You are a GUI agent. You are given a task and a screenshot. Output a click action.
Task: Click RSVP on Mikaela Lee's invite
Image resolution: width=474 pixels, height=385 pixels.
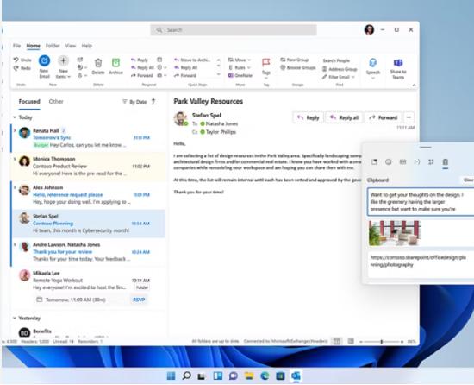point(139,300)
